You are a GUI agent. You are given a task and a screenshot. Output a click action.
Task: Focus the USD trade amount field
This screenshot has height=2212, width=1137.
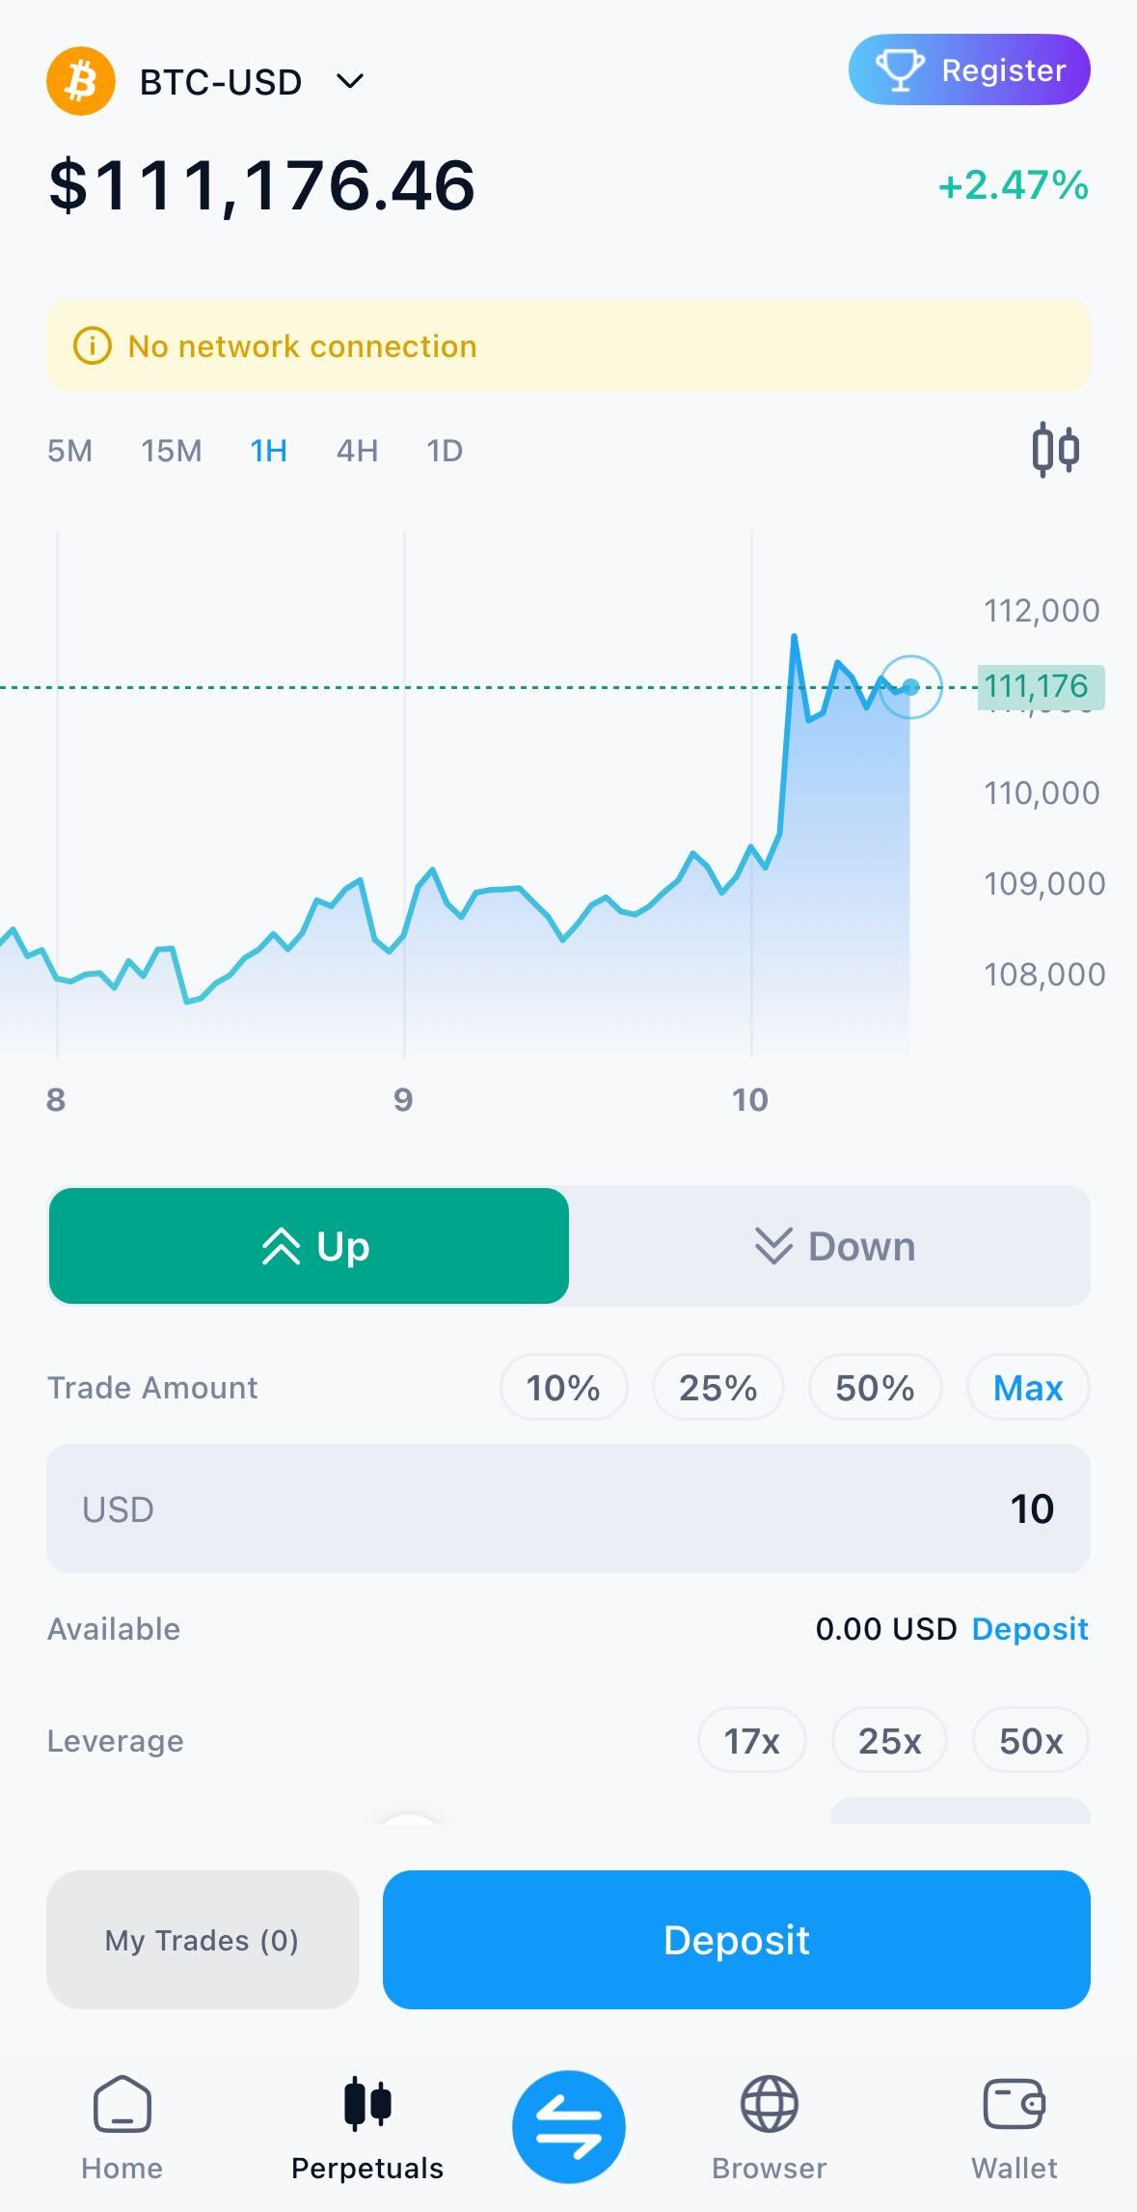click(x=568, y=1508)
